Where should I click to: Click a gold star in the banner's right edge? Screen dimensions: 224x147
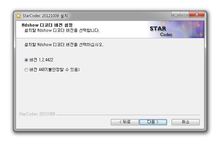click(x=201, y=34)
